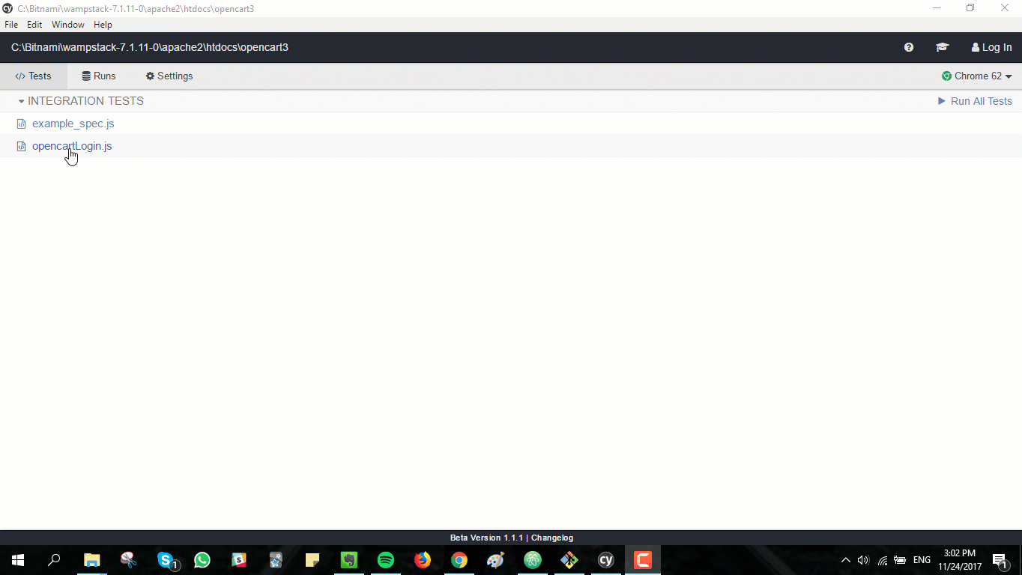Open the Action Center notifications
1022x575 pixels.
[1000, 560]
